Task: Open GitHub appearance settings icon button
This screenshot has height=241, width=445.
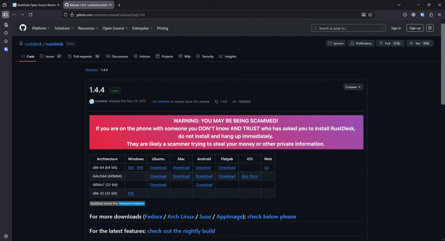Action: click(430, 28)
